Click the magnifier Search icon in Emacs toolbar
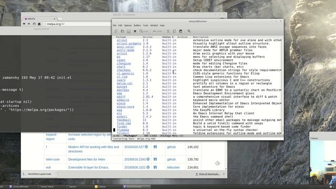This screenshot has height=189, width=336. coord(189,31)
